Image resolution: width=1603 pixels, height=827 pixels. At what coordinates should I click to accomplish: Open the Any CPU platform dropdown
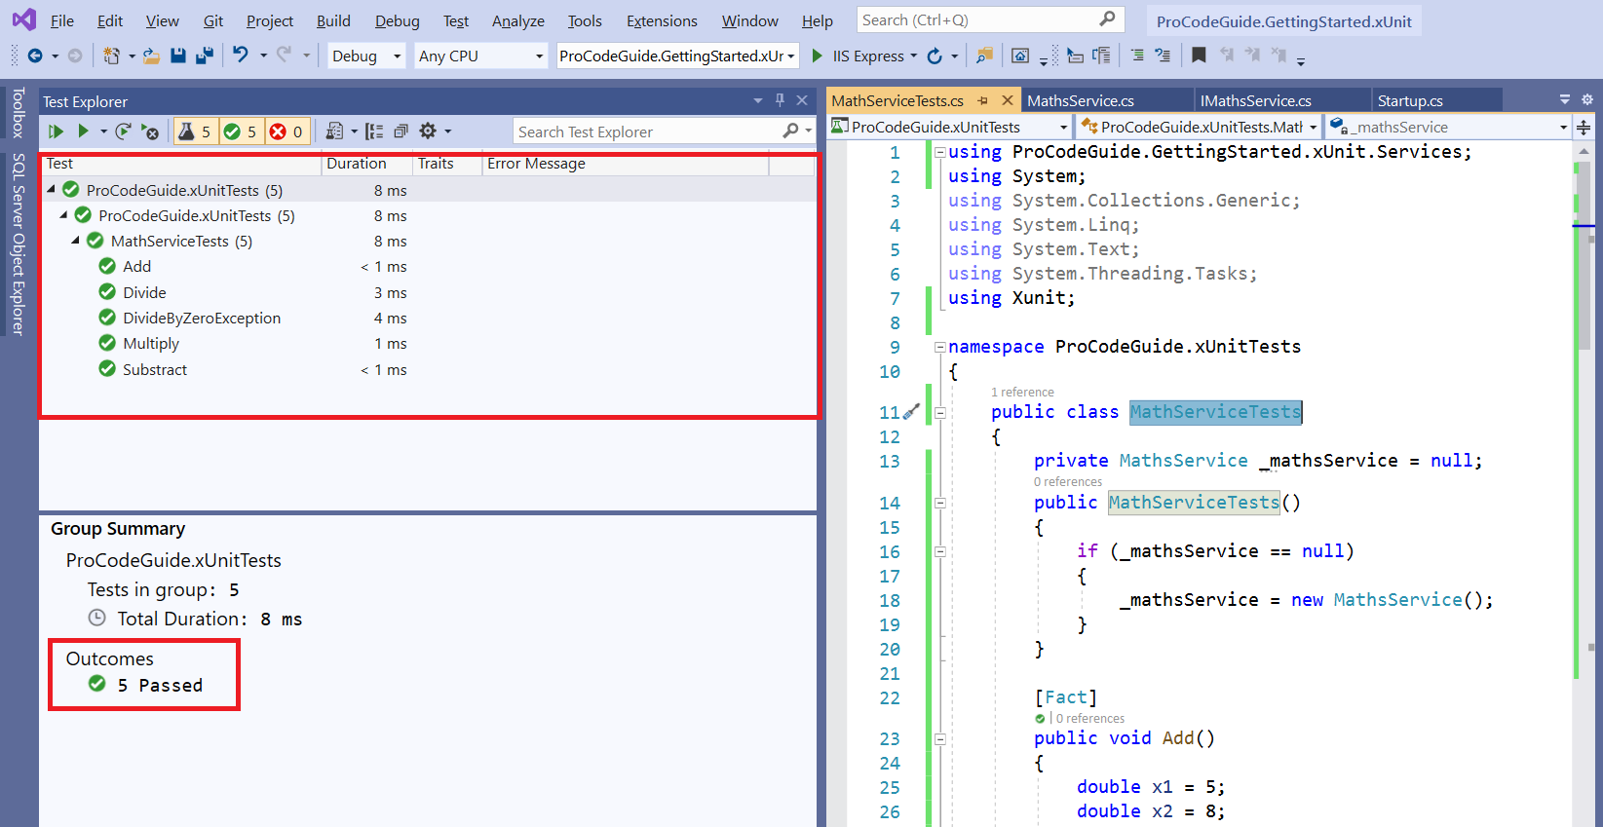pos(479,56)
